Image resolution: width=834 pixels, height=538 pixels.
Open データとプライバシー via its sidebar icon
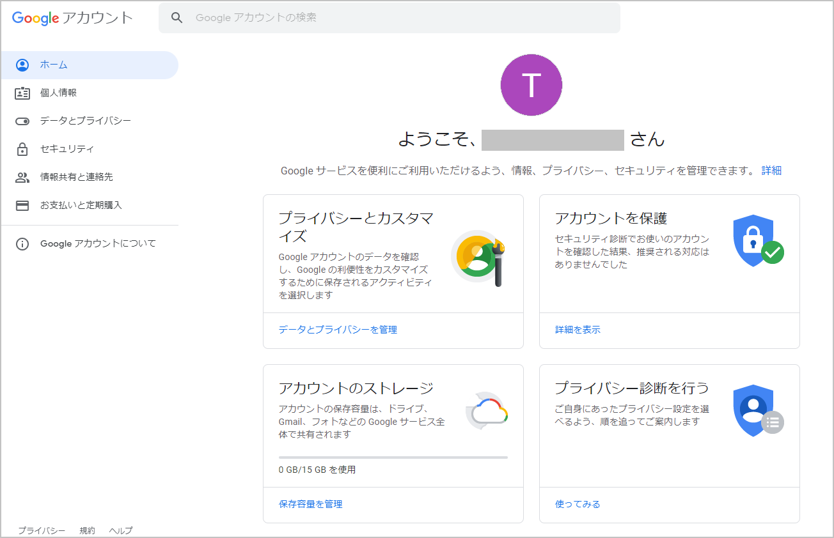[x=23, y=120]
